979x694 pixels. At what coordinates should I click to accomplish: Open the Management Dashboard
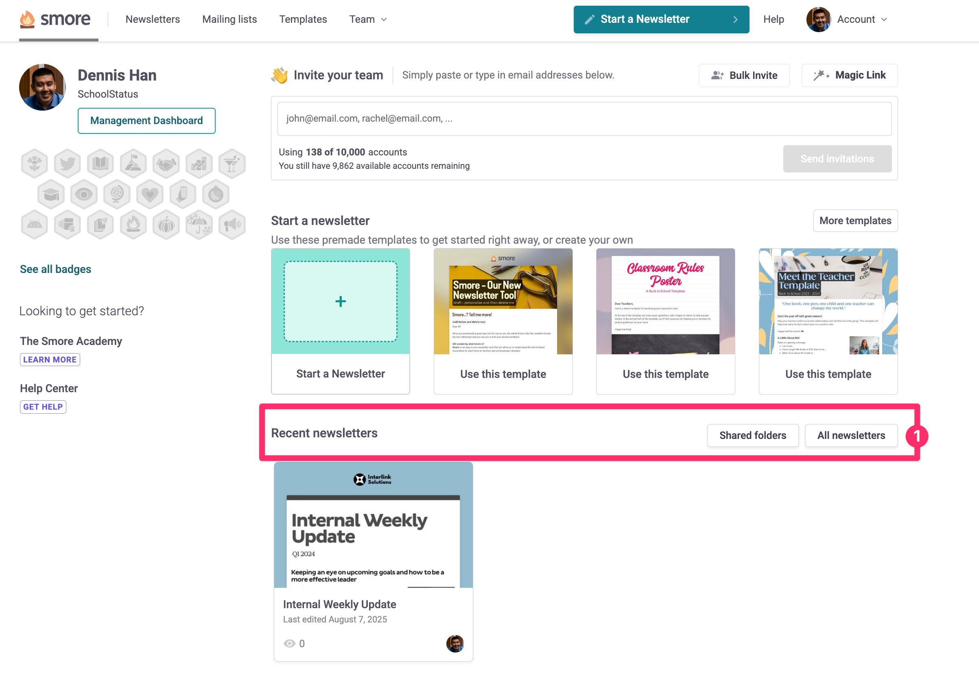coord(146,120)
